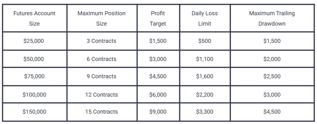Click the Futures Account Size header
Viewport: 317px width, 124px height.
tap(34, 18)
